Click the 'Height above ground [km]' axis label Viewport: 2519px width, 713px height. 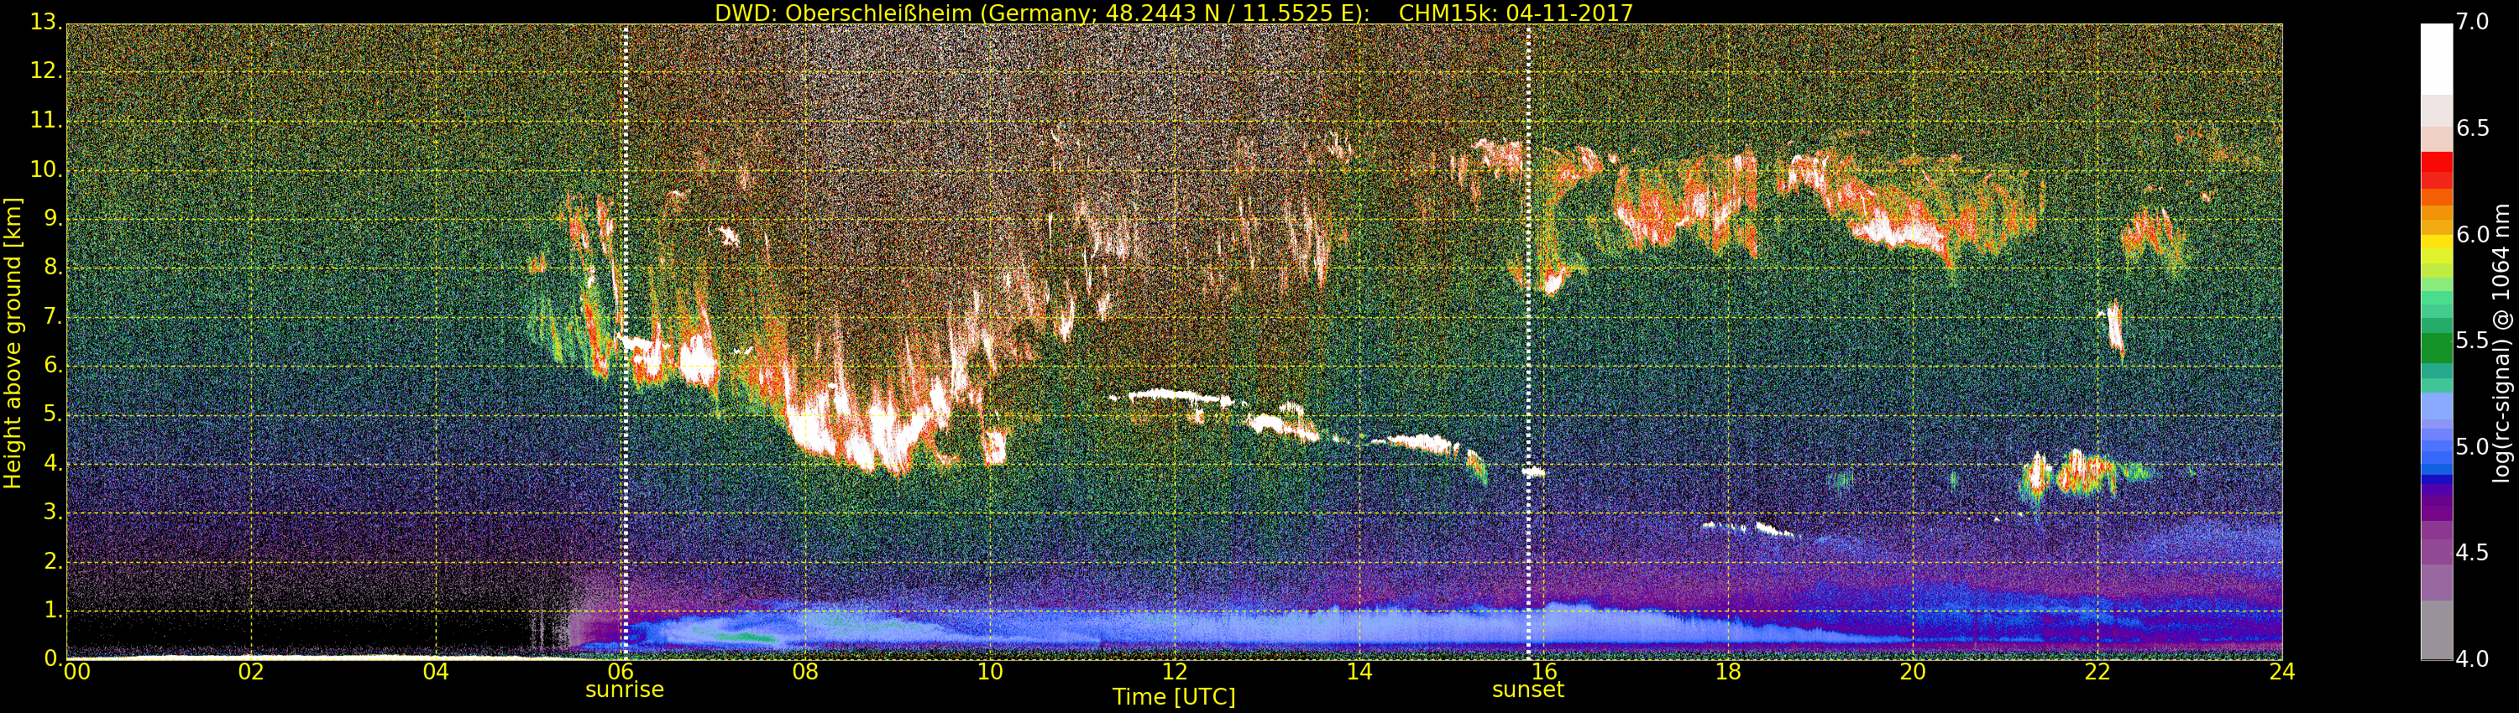tap(13, 343)
